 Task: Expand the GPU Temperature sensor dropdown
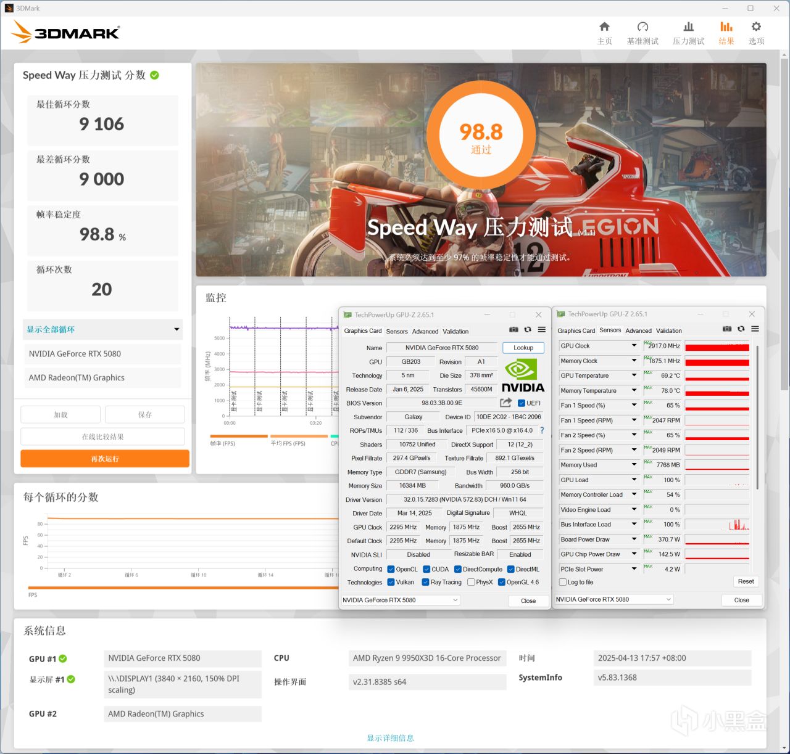[x=634, y=375]
